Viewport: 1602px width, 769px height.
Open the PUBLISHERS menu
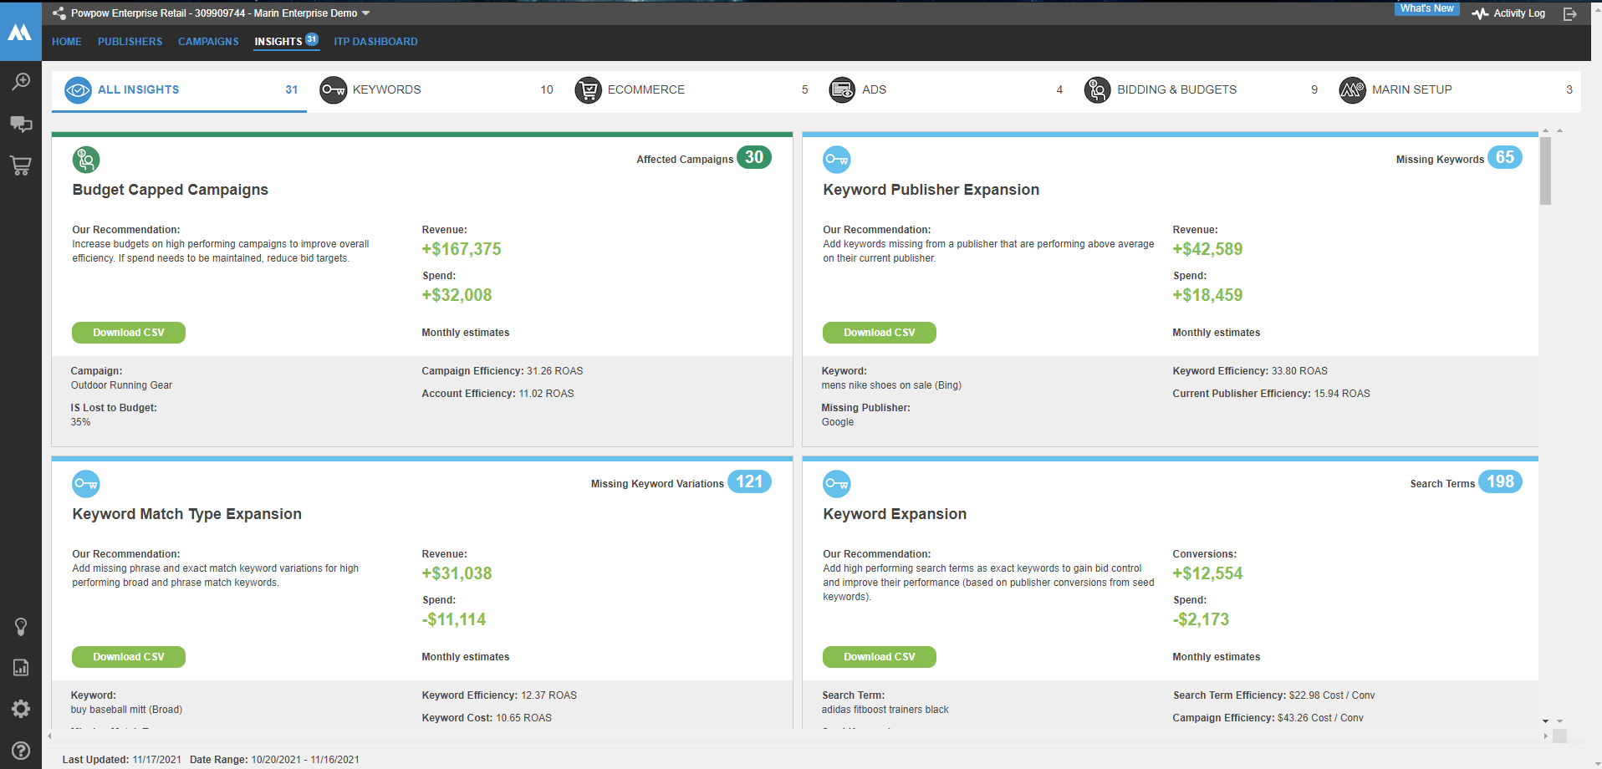130,41
